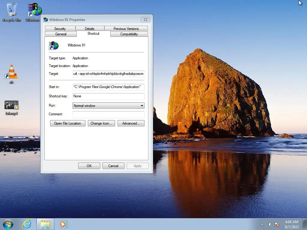Viewport: 307px width, 230px height.
Task: Click the Properties title bar icon
Action: point(46,19)
